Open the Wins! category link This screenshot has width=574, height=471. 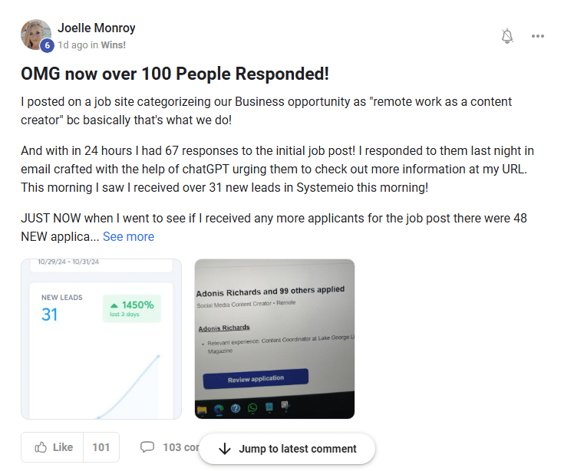point(114,44)
